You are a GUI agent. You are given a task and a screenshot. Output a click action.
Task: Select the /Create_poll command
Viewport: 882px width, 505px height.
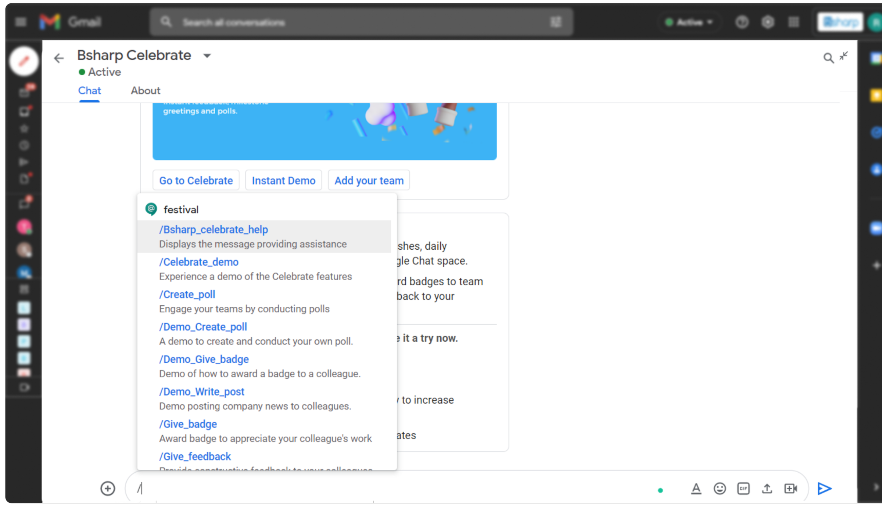pos(264,301)
